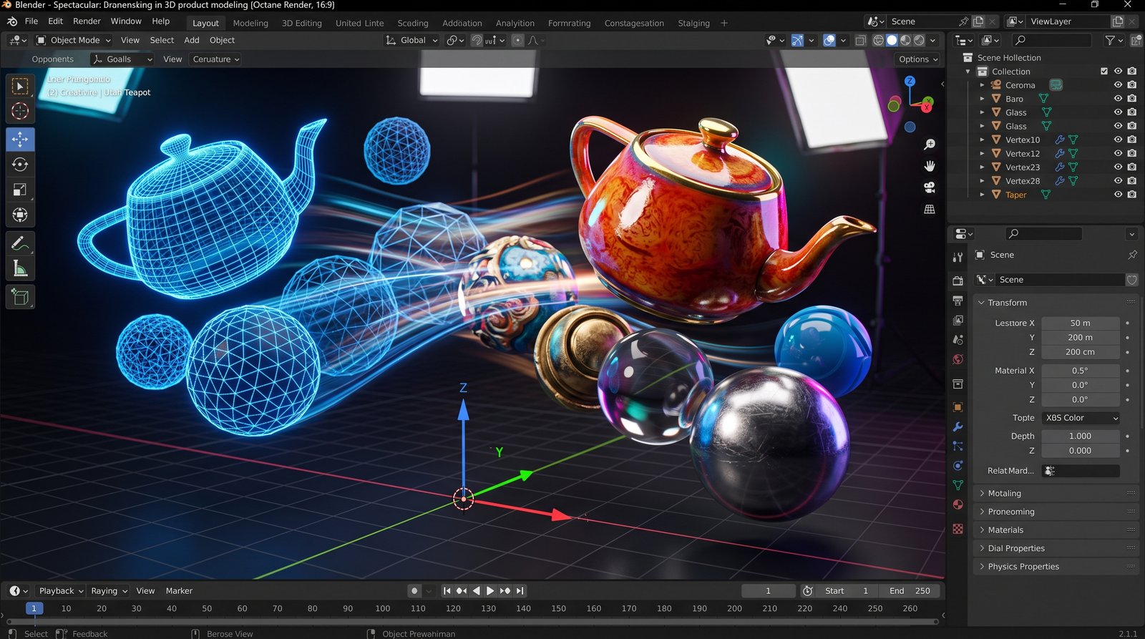Open the Render properties tab icon
The height and width of the screenshot is (639, 1145).
click(x=958, y=281)
